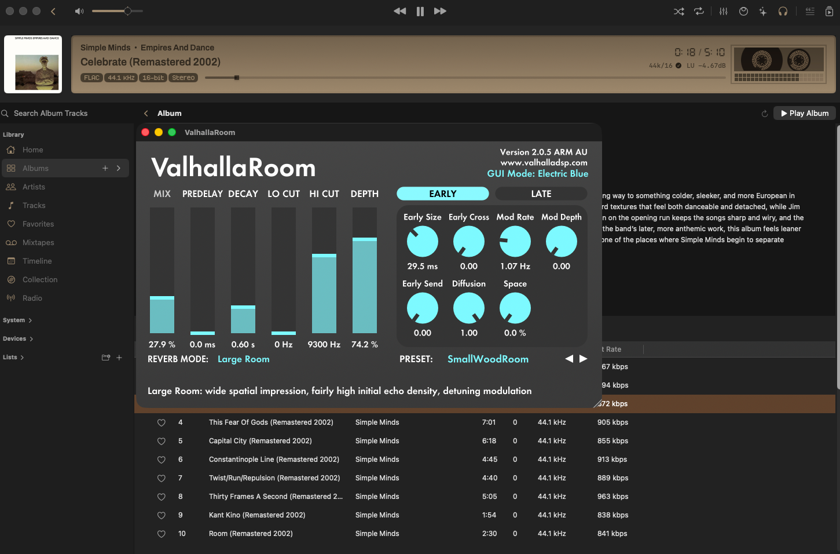Click the Early Size knob
Image resolution: width=840 pixels, height=554 pixels.
coord(423,242)
